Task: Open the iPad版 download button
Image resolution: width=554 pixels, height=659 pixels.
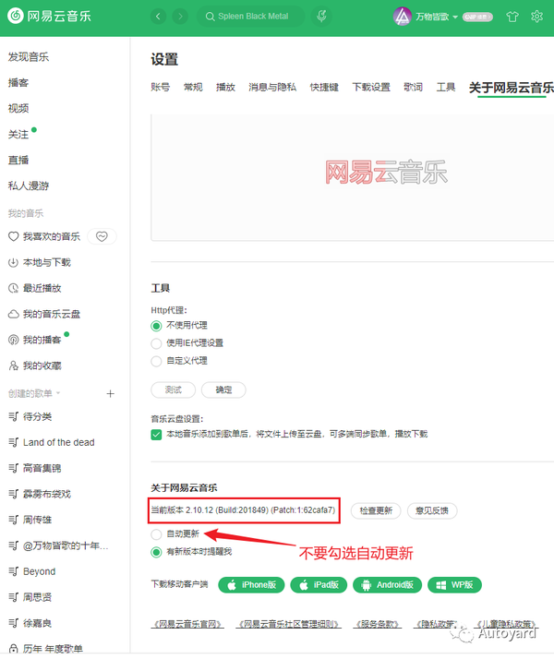Action: point(319,585)
